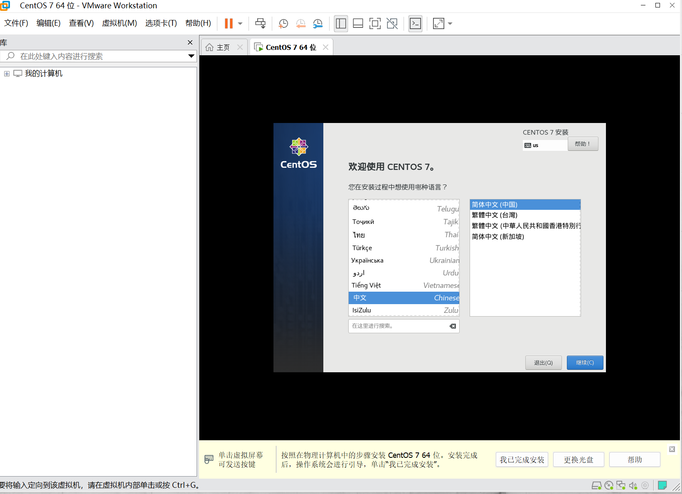Open the Snapshot Manager
Viewport: 682px width, 494px height.
tap(318, 23)
